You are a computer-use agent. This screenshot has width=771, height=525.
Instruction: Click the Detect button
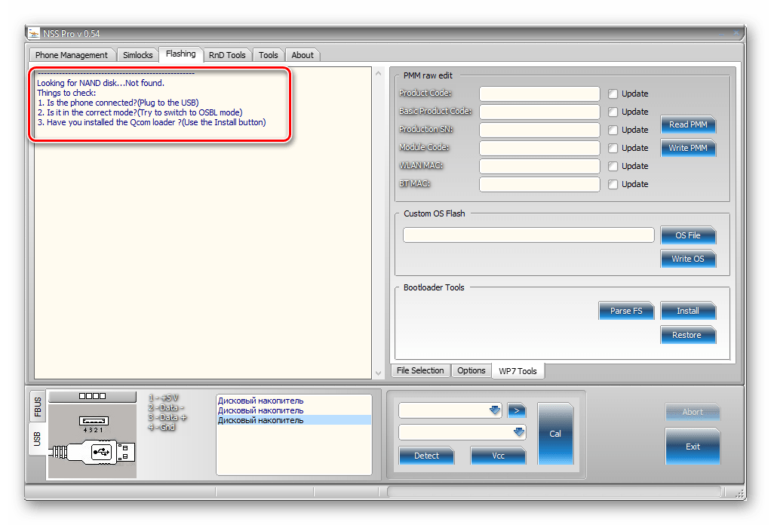[426, 456]
